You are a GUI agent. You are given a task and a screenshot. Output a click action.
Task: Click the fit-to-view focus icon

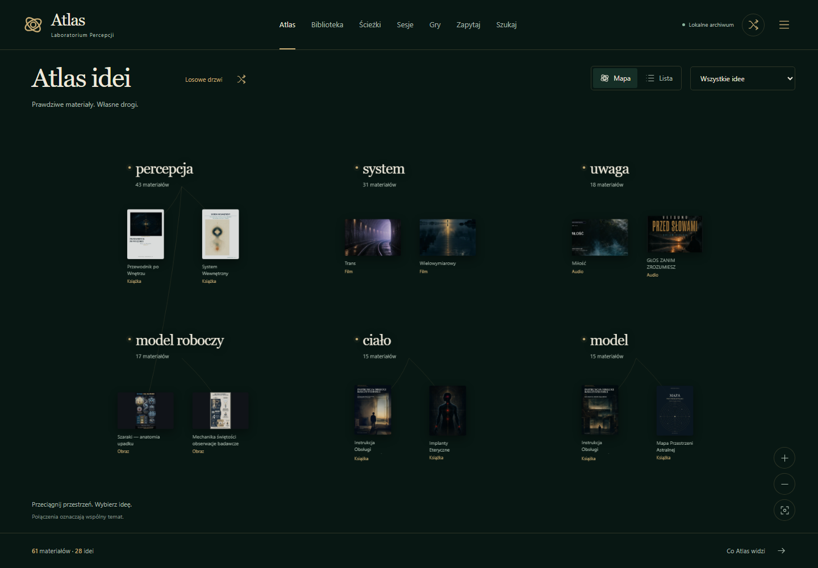(x=784, y=510)
